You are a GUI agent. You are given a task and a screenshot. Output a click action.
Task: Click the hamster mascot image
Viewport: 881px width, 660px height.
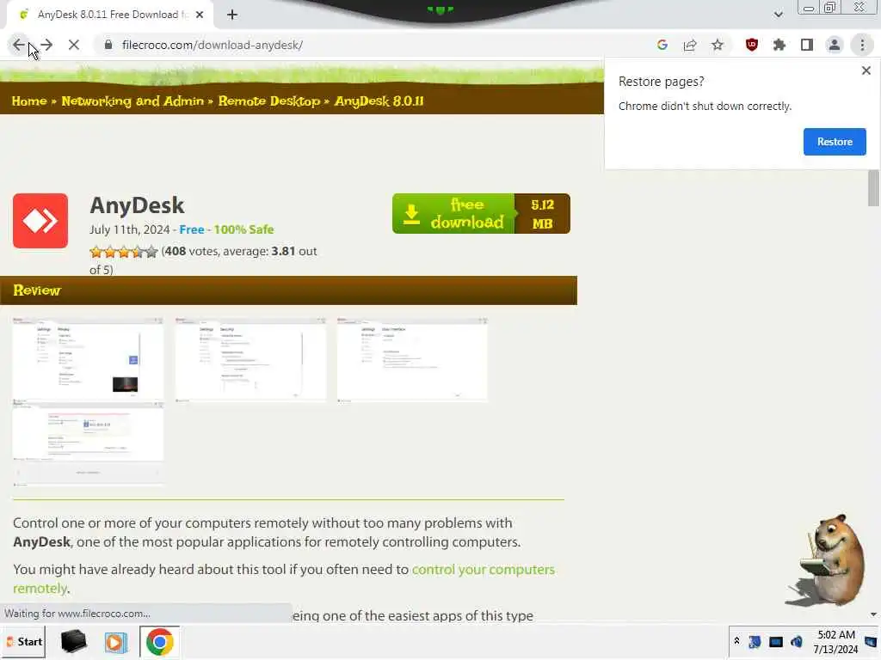pos(826,560)
